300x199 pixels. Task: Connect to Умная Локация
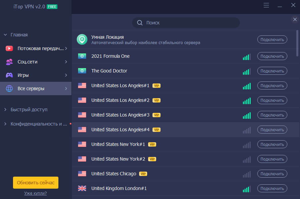click(272, 40)
